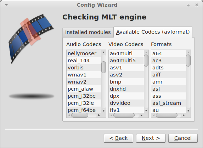Return with the Back button
Viewport: 203px width, 148px height.
[118, 138]
